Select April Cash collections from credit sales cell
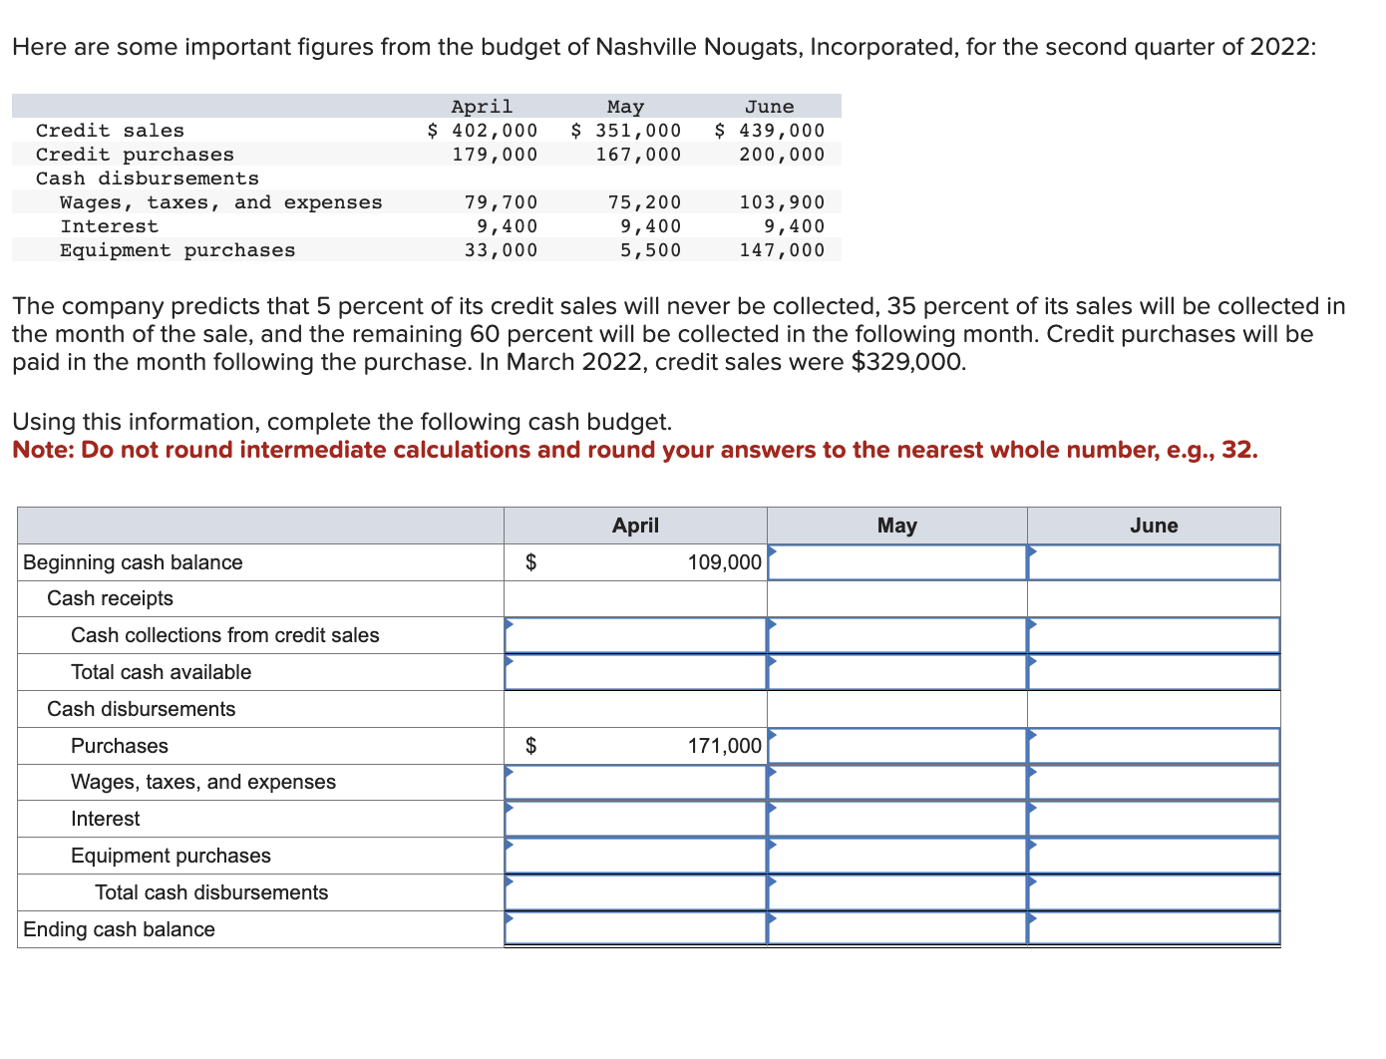This screenshot has height=1059, width=1386. 635,635
